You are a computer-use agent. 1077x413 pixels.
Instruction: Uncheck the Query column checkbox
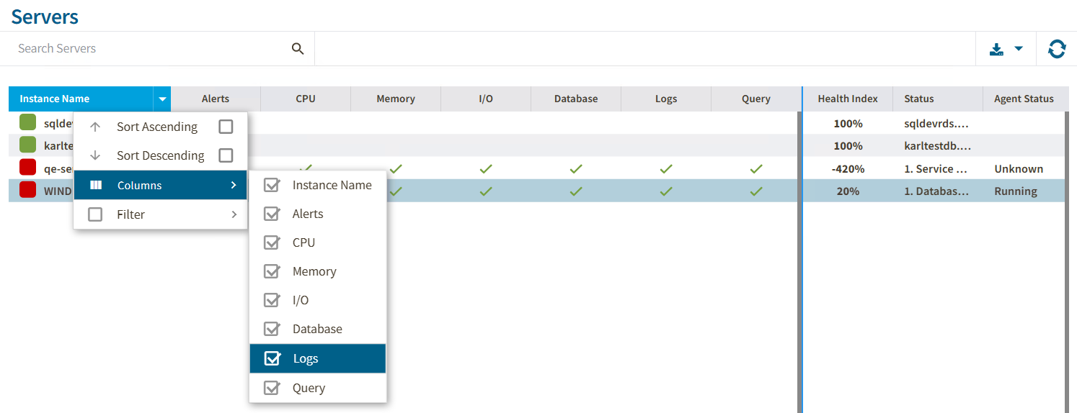(272, 388)
